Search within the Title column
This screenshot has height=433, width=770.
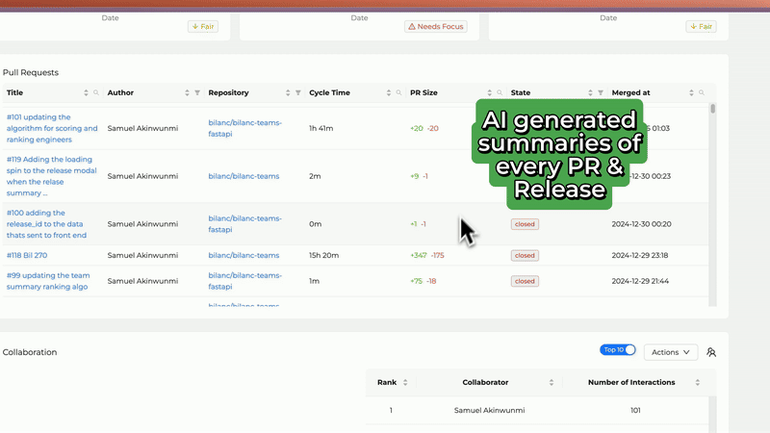point(96,92)
